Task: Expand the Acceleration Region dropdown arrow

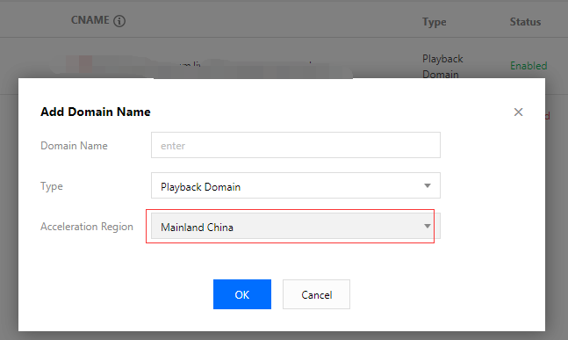Action: point(428,226)
